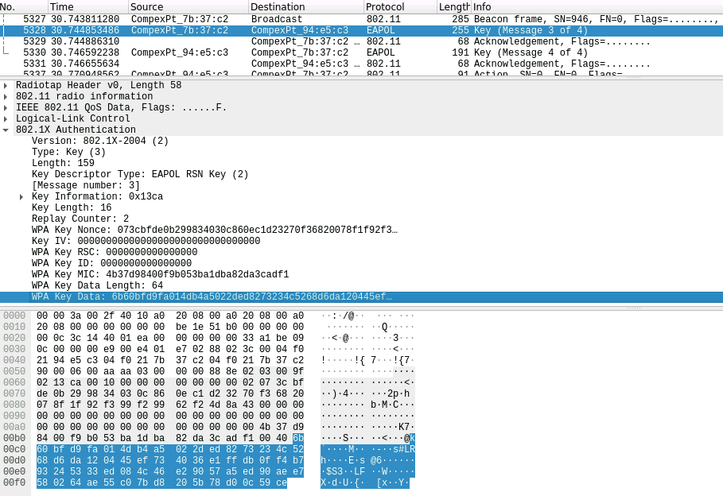
Task: Click hex offset 00c0 row label
Action: coord(14,449)
